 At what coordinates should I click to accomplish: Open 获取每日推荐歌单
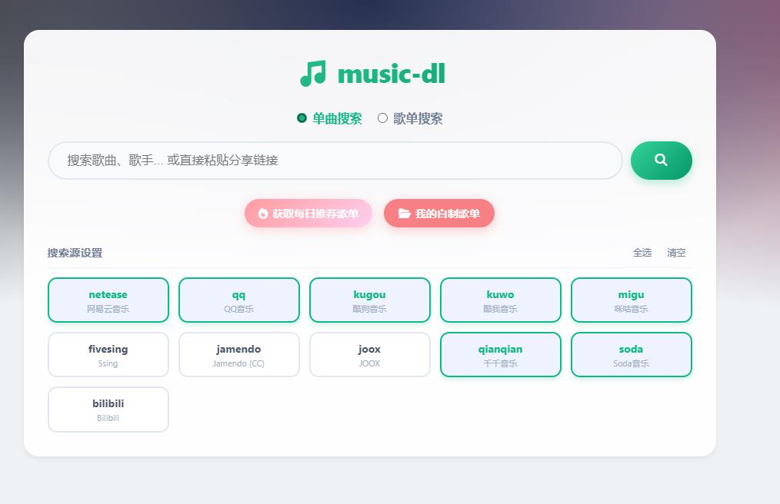coord(308,214)
